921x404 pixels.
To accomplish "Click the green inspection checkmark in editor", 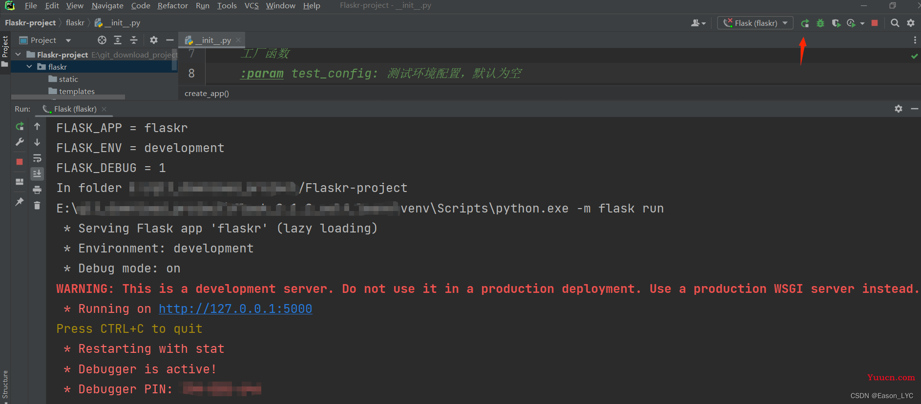I will click(x=915, y=57).
